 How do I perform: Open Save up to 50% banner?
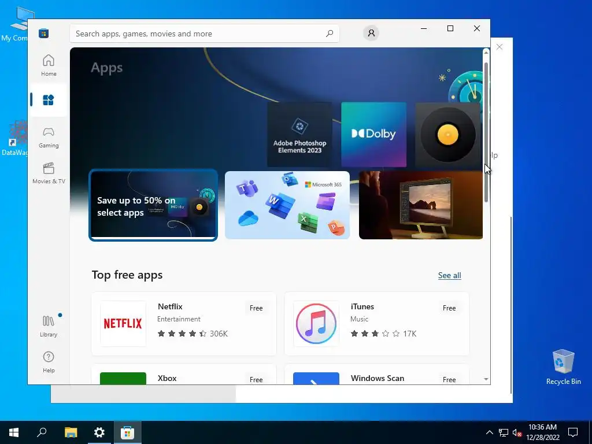[x=153, y=205]
